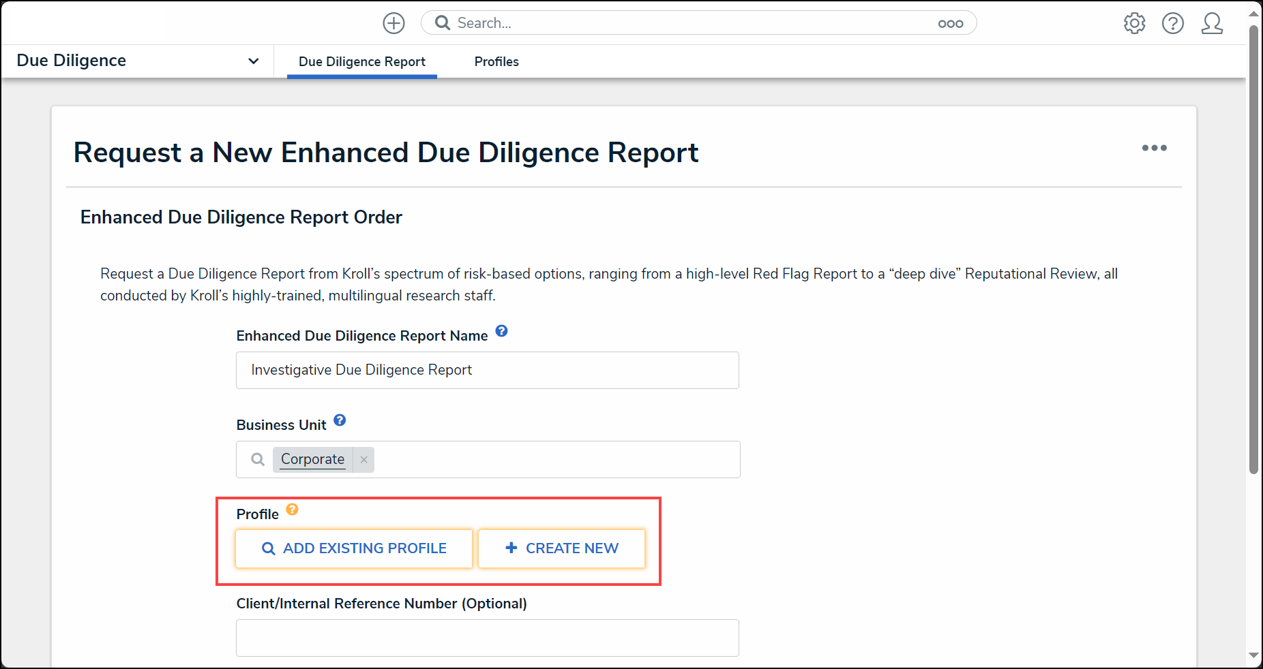Click the plus circle quick-add icon
This screenshot has width=1263, height=669.
[x=393, y=23]
